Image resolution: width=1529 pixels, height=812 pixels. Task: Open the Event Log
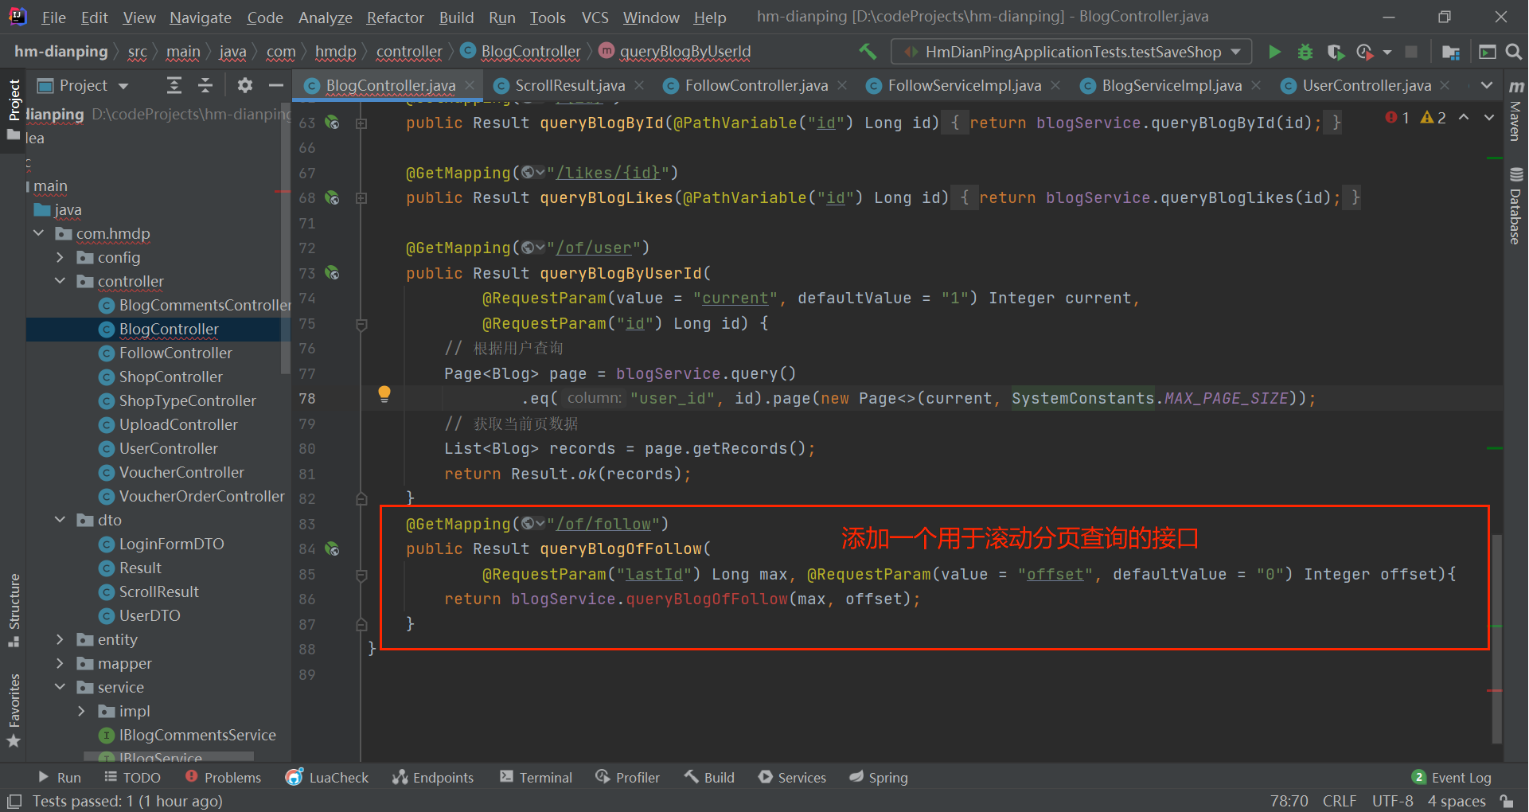pyautogui.click(x=1452, y=777)
